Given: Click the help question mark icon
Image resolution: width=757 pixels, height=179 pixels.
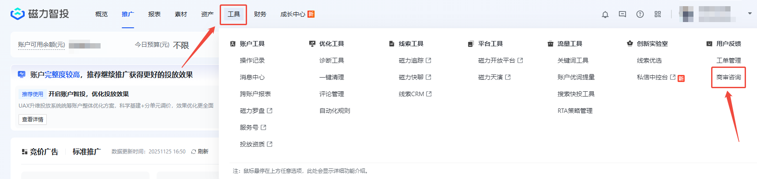Looking at the screenshot, I should click(x=640, y=14).
